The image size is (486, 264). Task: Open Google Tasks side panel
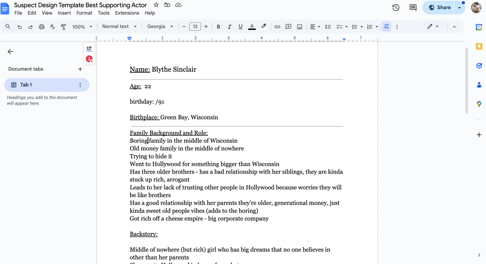pyautogui.click(x=479, y=66)
